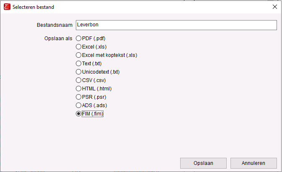
Task: Click the word Leverbon in filename box
Action: tap(88, 25)
